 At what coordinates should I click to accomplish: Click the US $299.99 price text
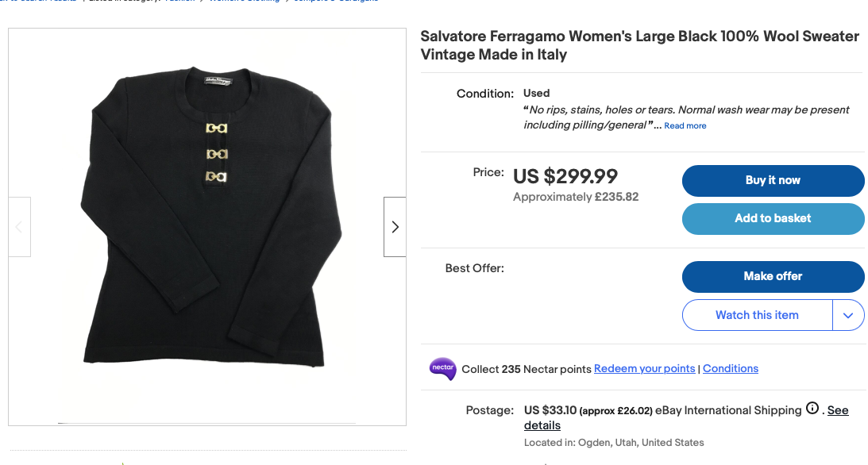[x=565, y=176]
